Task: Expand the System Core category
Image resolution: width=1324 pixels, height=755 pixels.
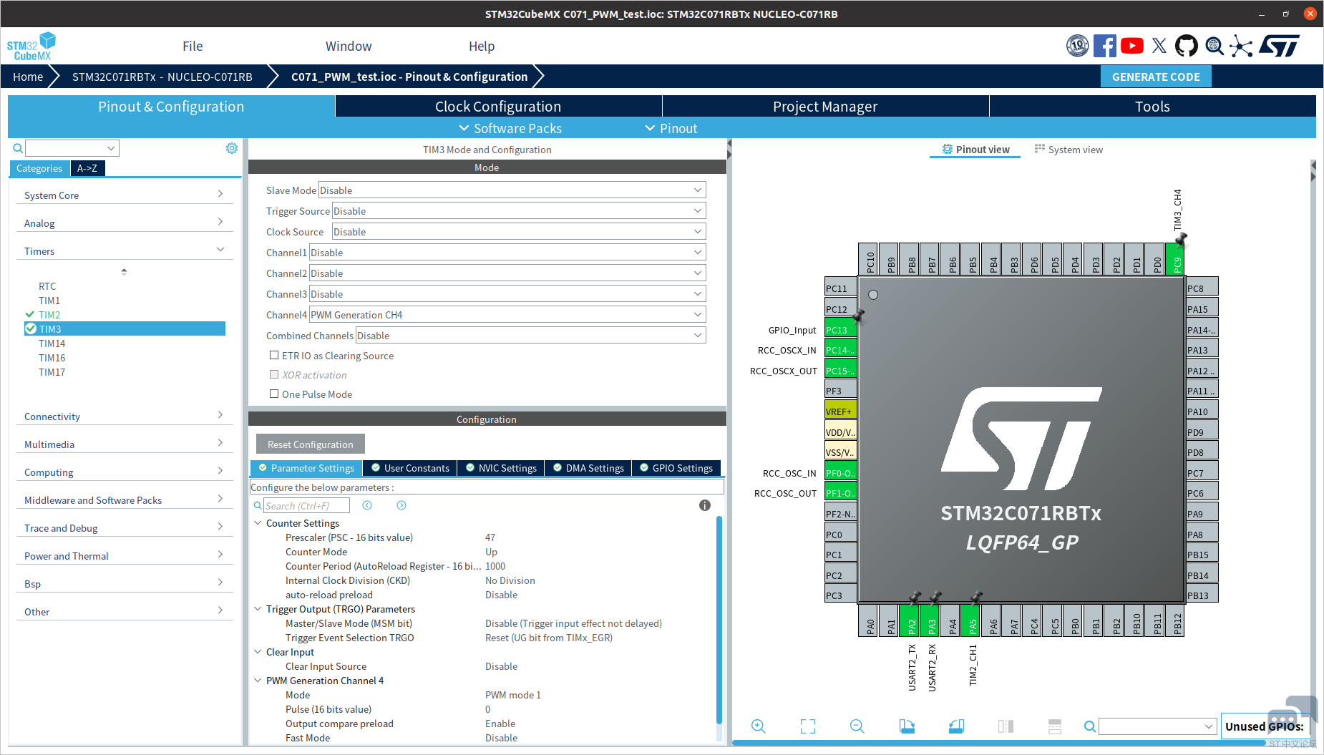Action: [x=125, y=195]
